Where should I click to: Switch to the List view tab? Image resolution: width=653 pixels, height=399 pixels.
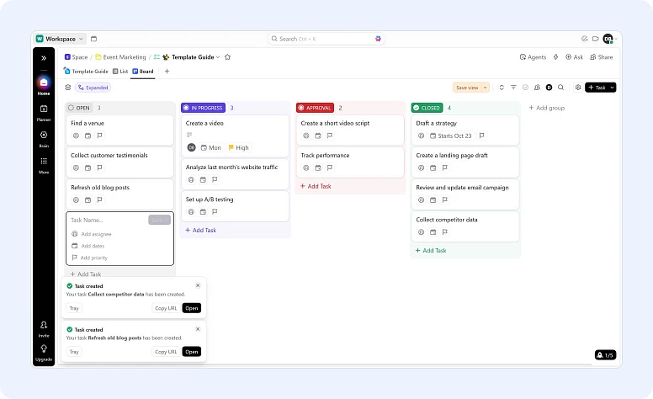pyautogui.click(x=119, y=72)
